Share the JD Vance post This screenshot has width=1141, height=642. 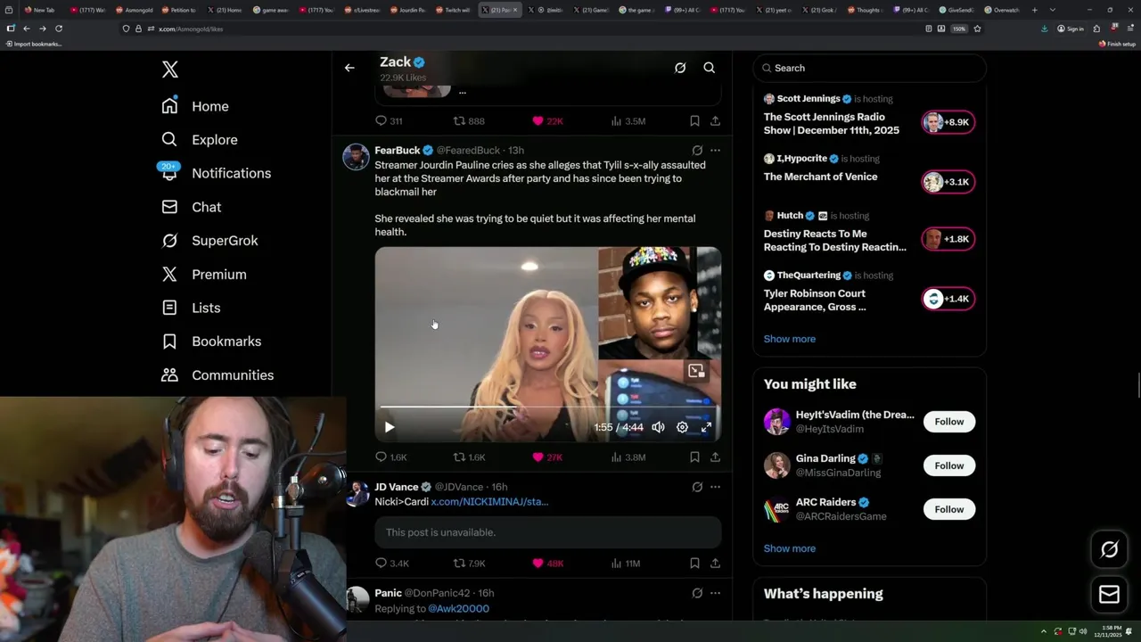[715, 564]
